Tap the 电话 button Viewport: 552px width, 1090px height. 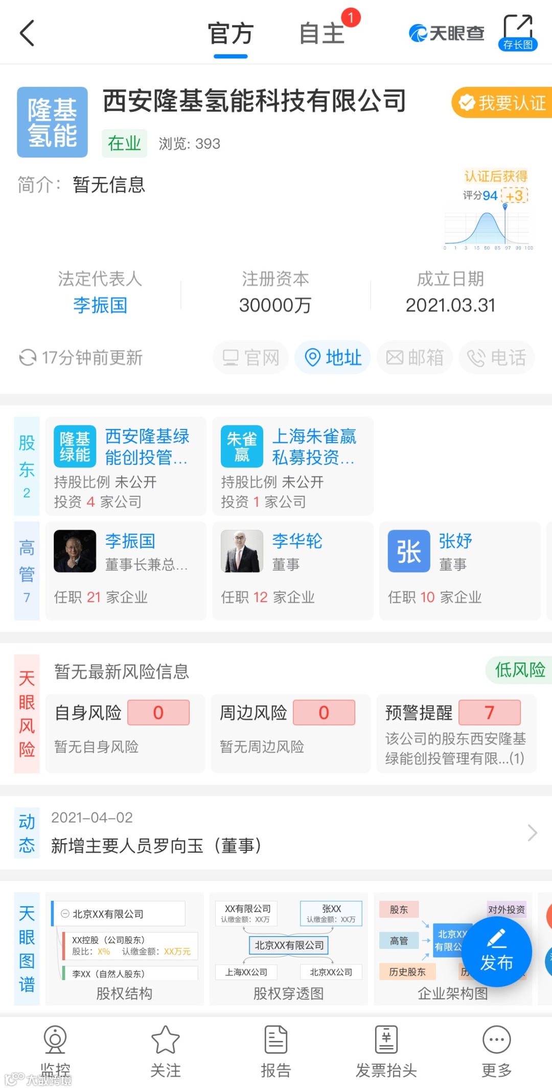pyautogui.click(x=497, y=357)
